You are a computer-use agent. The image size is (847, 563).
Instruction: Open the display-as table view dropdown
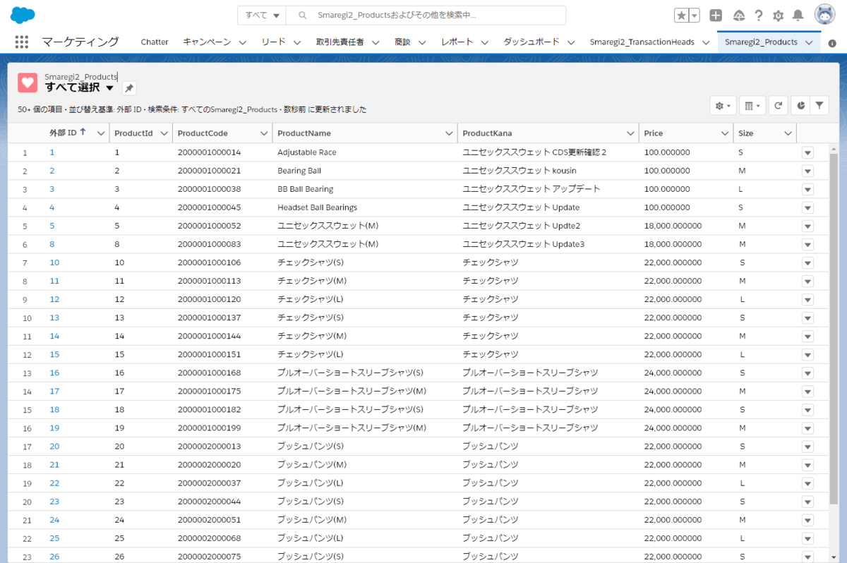tap(752, 106)
